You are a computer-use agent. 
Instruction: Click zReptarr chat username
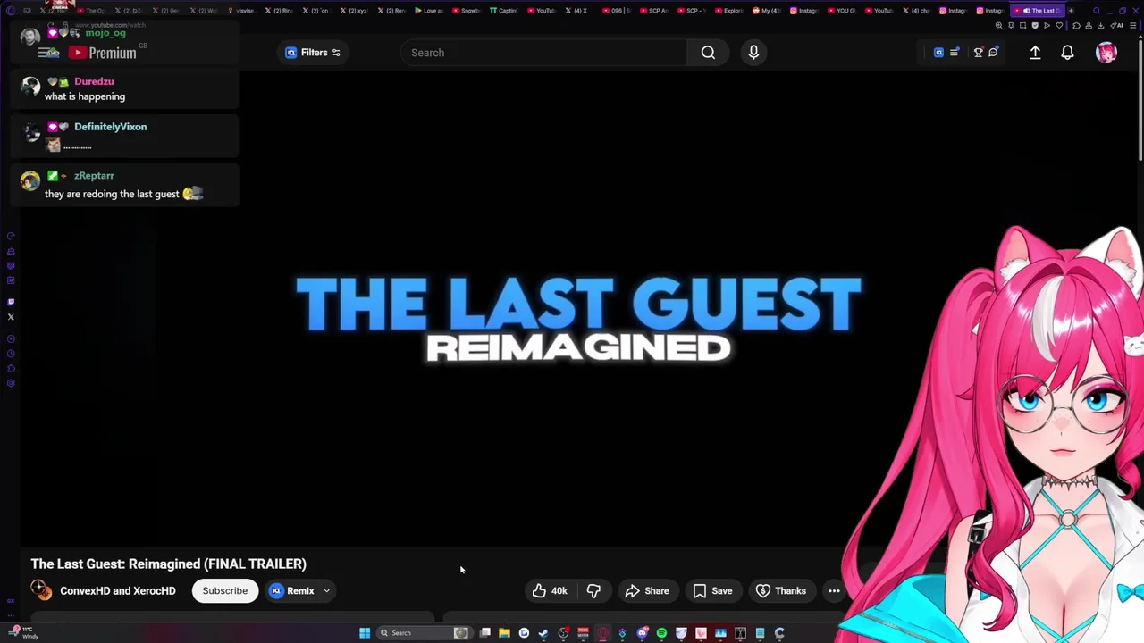click(x=94, y=176)
